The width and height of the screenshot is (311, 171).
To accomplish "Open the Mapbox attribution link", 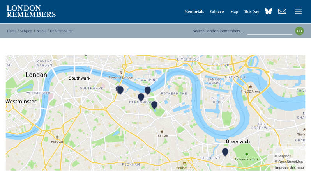I will (x=283, y=156).
